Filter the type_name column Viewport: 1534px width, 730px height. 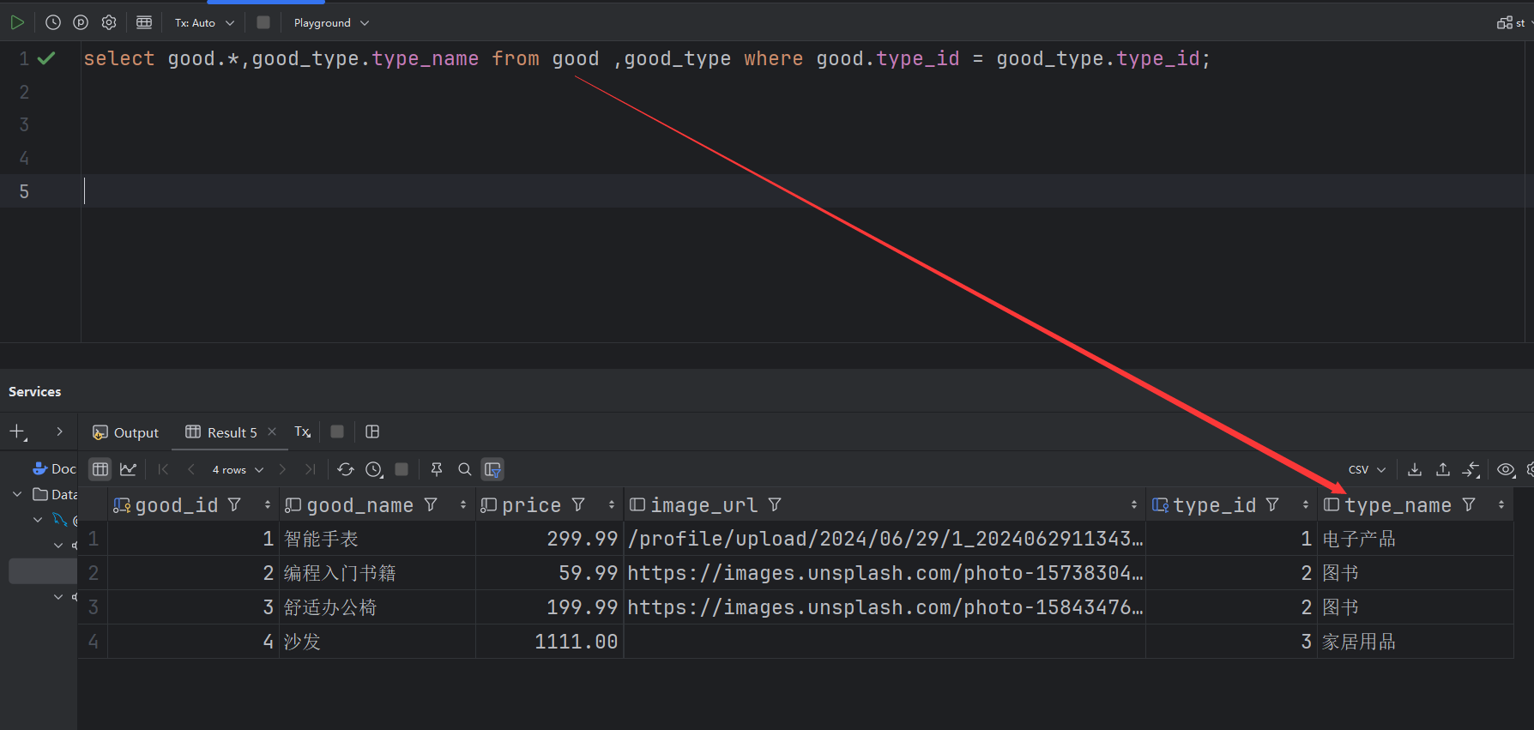point(1469,505)
